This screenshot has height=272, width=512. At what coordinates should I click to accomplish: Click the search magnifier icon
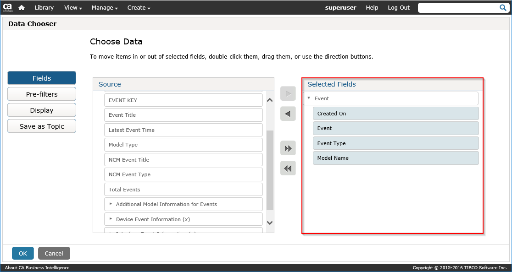[503, 8]
